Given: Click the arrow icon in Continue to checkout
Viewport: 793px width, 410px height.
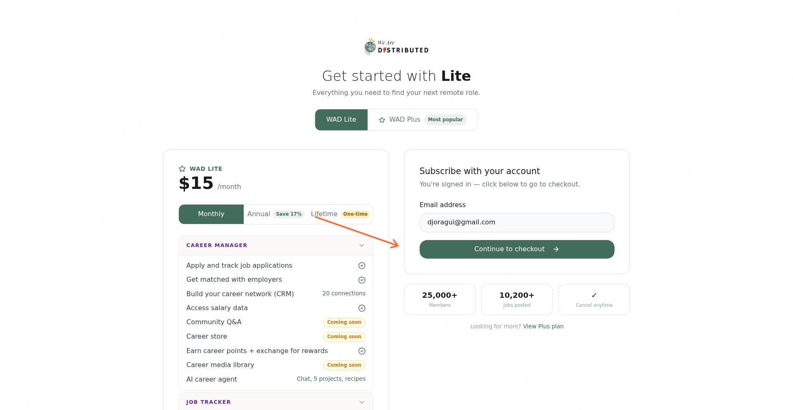Looking at the screenshot, I should point(556,249).
